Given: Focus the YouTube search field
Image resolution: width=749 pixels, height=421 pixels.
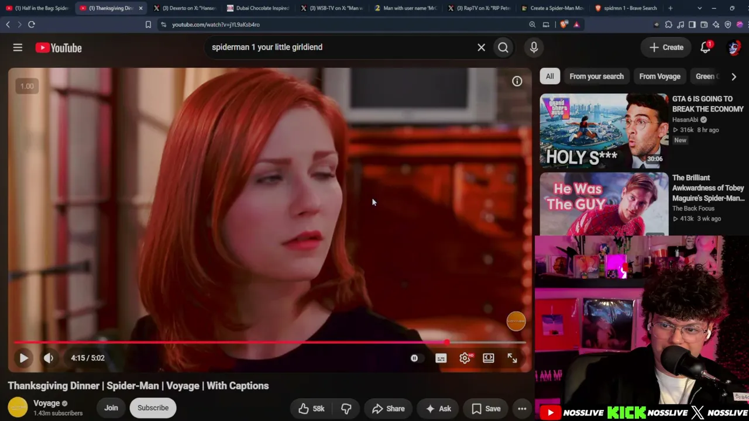Looking at the screenshot, I should tap(342, 47).
